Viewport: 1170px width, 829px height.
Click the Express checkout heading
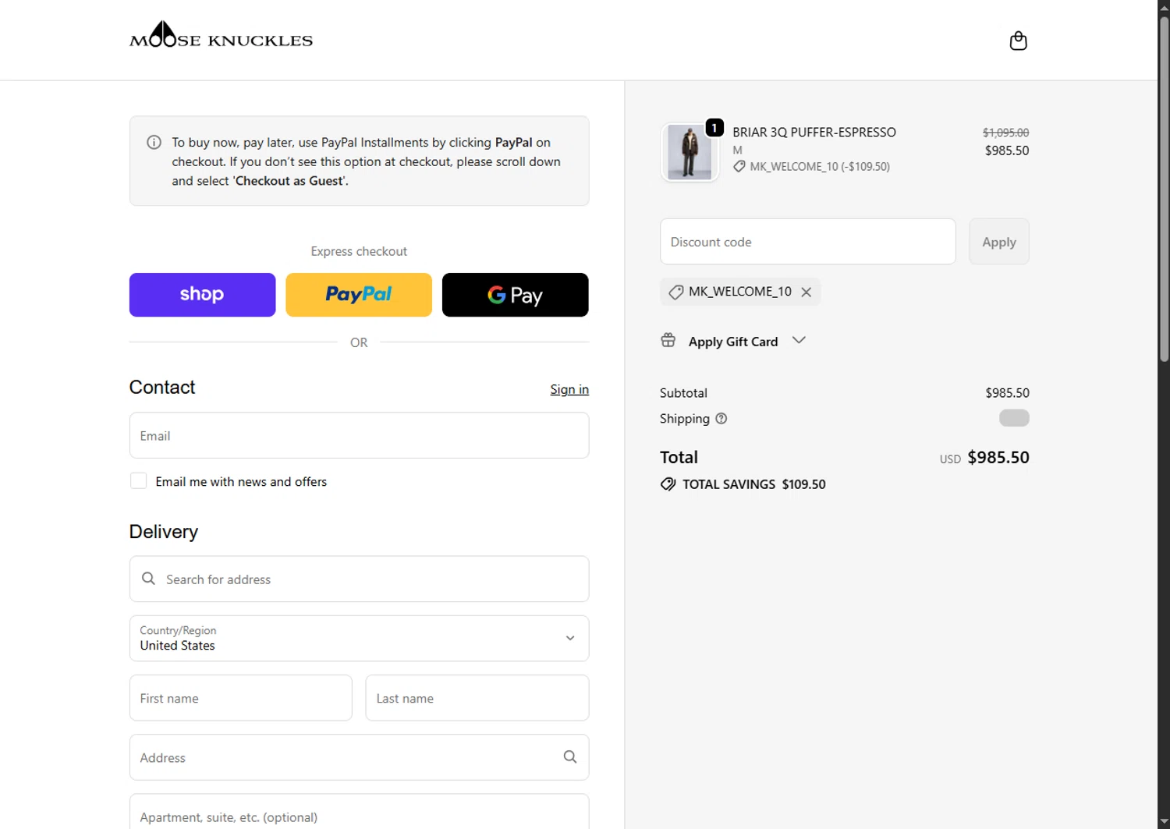359,251
